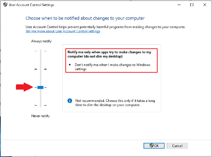This screenshot has height=157, width=212.
Task: Maximize the User Account Control Settings window
Action: pos(192,5)
